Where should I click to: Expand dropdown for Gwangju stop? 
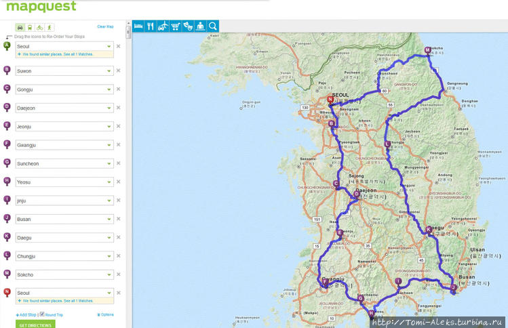tap(109, 144)
